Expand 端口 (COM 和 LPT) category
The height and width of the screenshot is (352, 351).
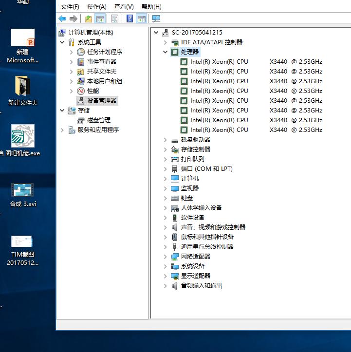click(x=166, y=169)
